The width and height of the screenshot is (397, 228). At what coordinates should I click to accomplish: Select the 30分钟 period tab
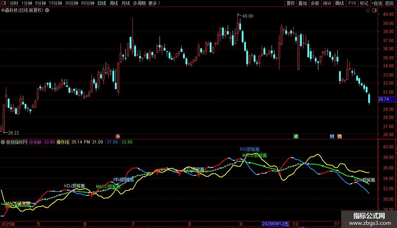pos(71,3)
